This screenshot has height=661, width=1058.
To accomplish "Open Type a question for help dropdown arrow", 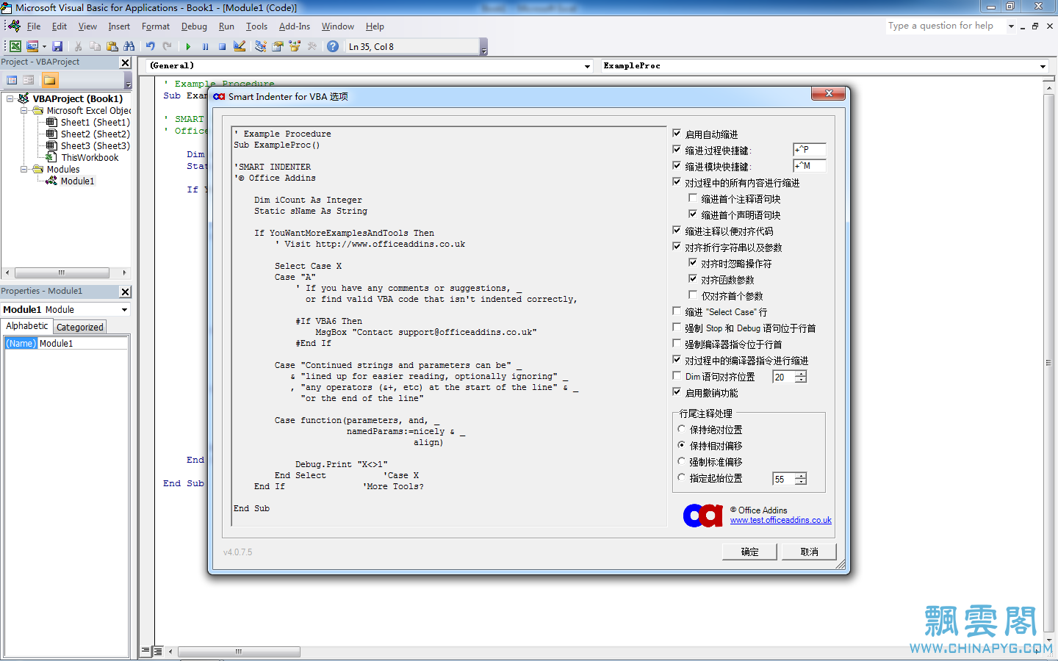I will coord(1011,26).
